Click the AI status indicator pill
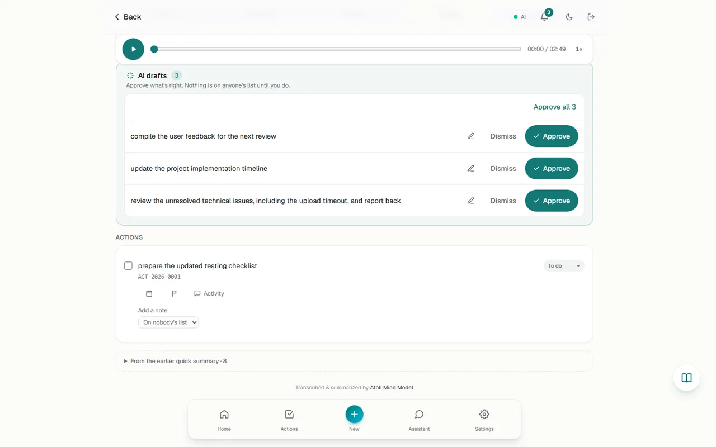The image size is (716, 447). coord(520,17)
